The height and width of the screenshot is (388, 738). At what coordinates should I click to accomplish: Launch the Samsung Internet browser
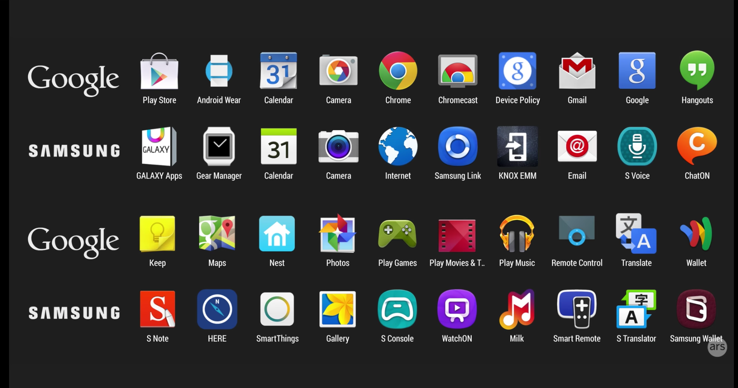(398, 146)
